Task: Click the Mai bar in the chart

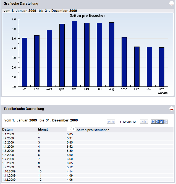Action: (74, 54)
